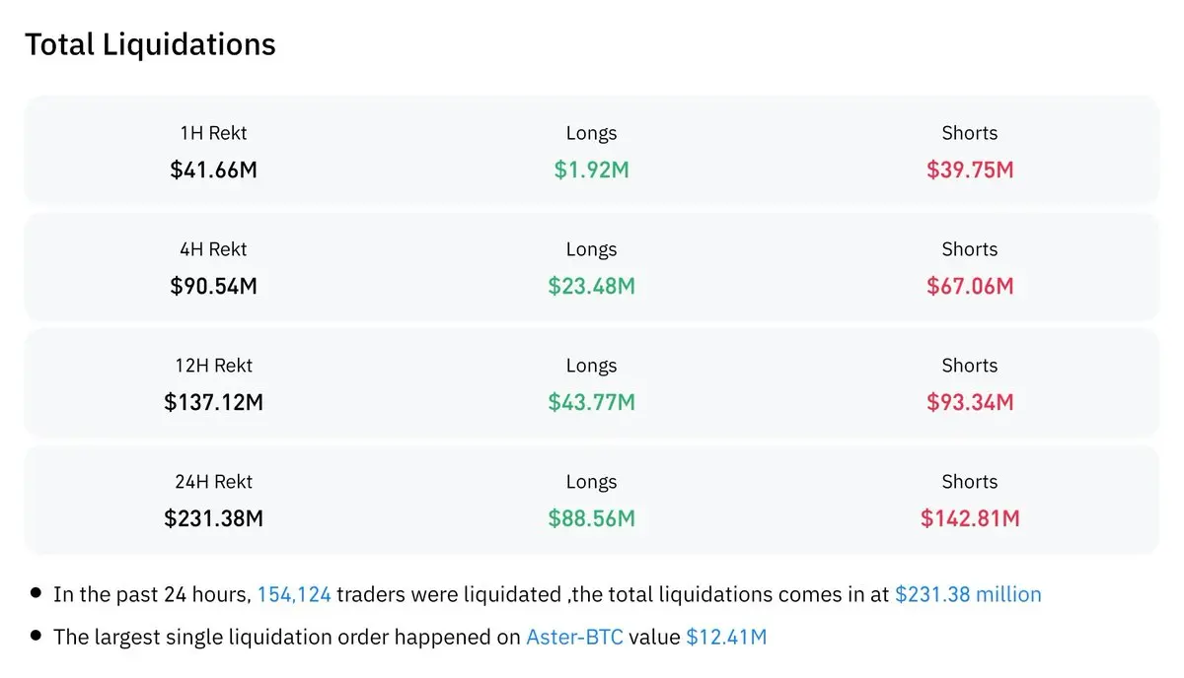This screenshot has width=1184, height=678.
Task: Open the $231.38 million link
Action: [968, 594]
